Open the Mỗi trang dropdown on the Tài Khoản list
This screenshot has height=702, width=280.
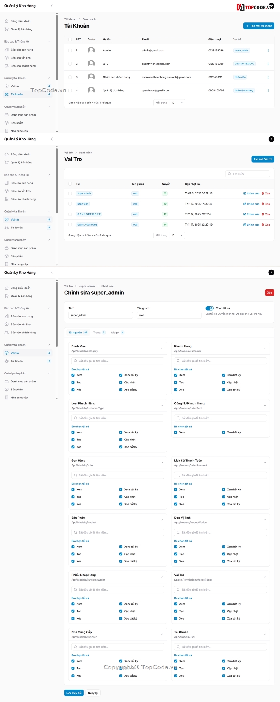pyautogui.click(x=177, y=103)
